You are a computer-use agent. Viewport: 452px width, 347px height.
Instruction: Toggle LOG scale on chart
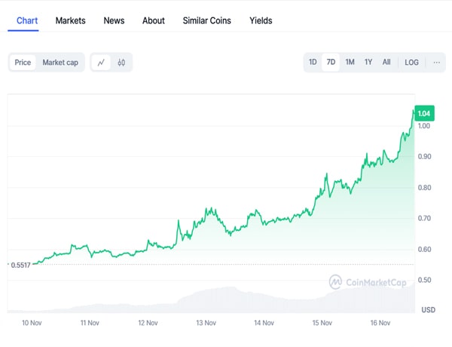pyautogui.click(x=411, y=63)
